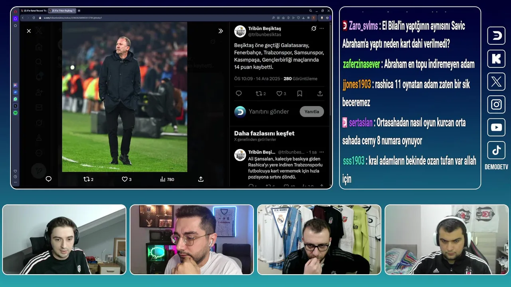Close the photo viewer with X
511x287 pixels.
pos(29,31)
